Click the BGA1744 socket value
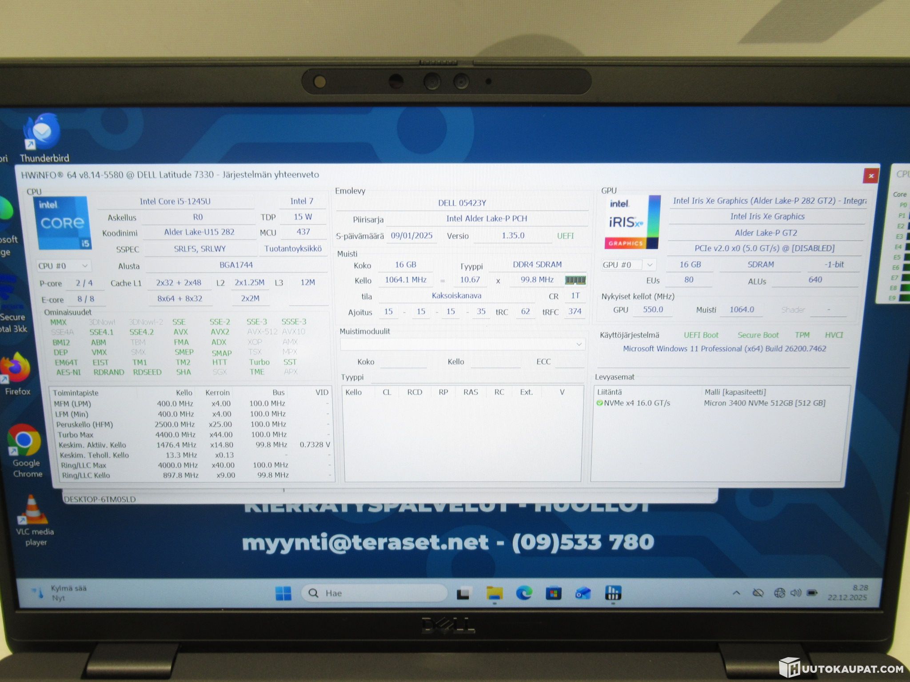The height and width of the screenshot is (682, 910). [x=236, y=266]
